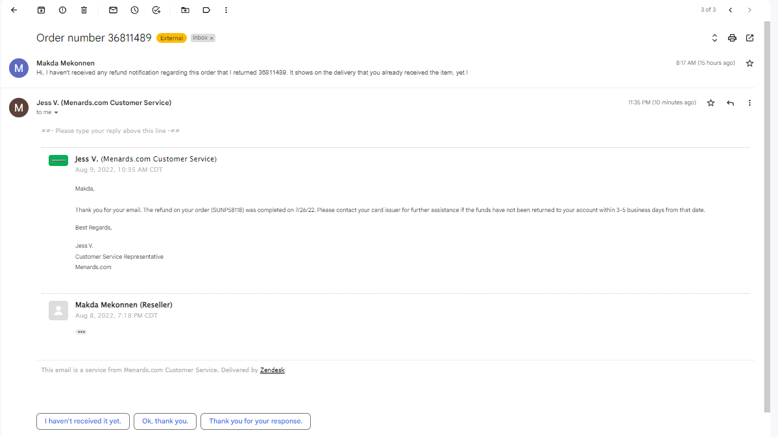
Task: Star the Jess V. reply message
Action: (x=711, y=102)
